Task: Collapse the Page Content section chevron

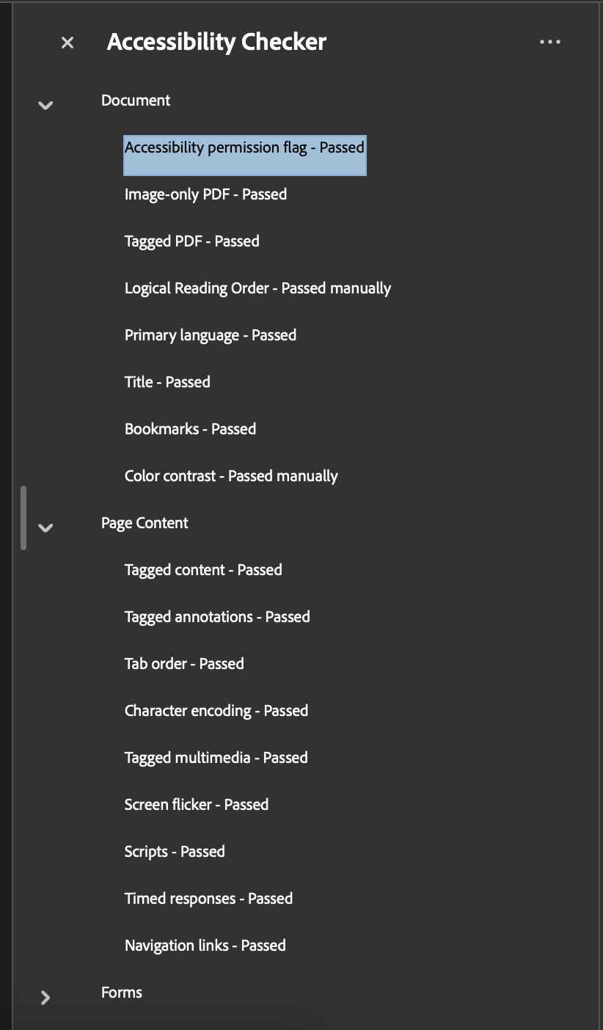Action: (x=45, y=527)
